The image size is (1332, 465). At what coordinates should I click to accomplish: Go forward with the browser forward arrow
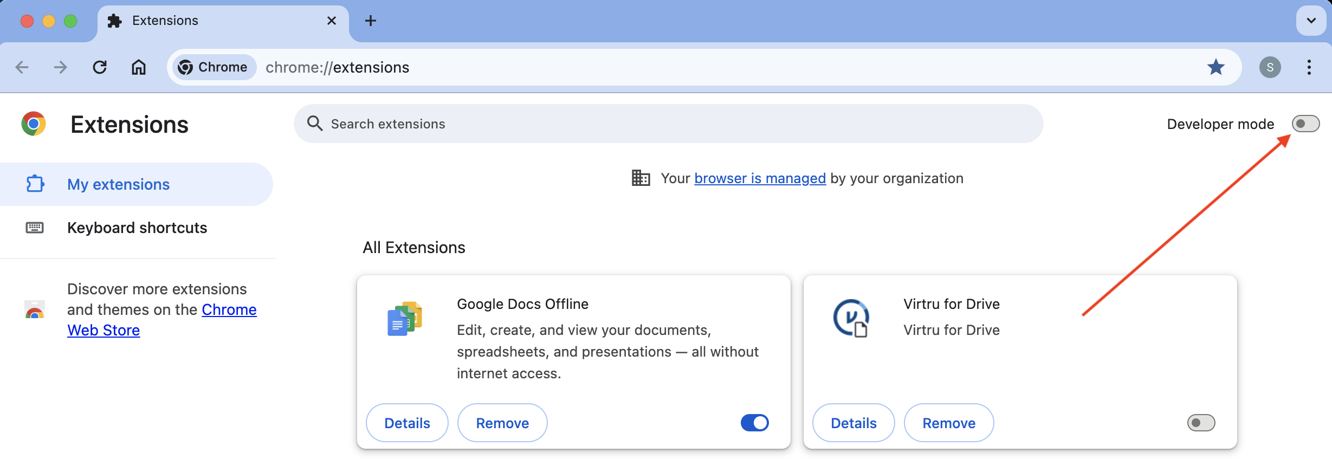coord(61,67)
